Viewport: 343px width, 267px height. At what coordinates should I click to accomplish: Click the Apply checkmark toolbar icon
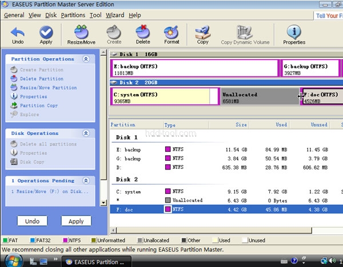coord(46,35)
